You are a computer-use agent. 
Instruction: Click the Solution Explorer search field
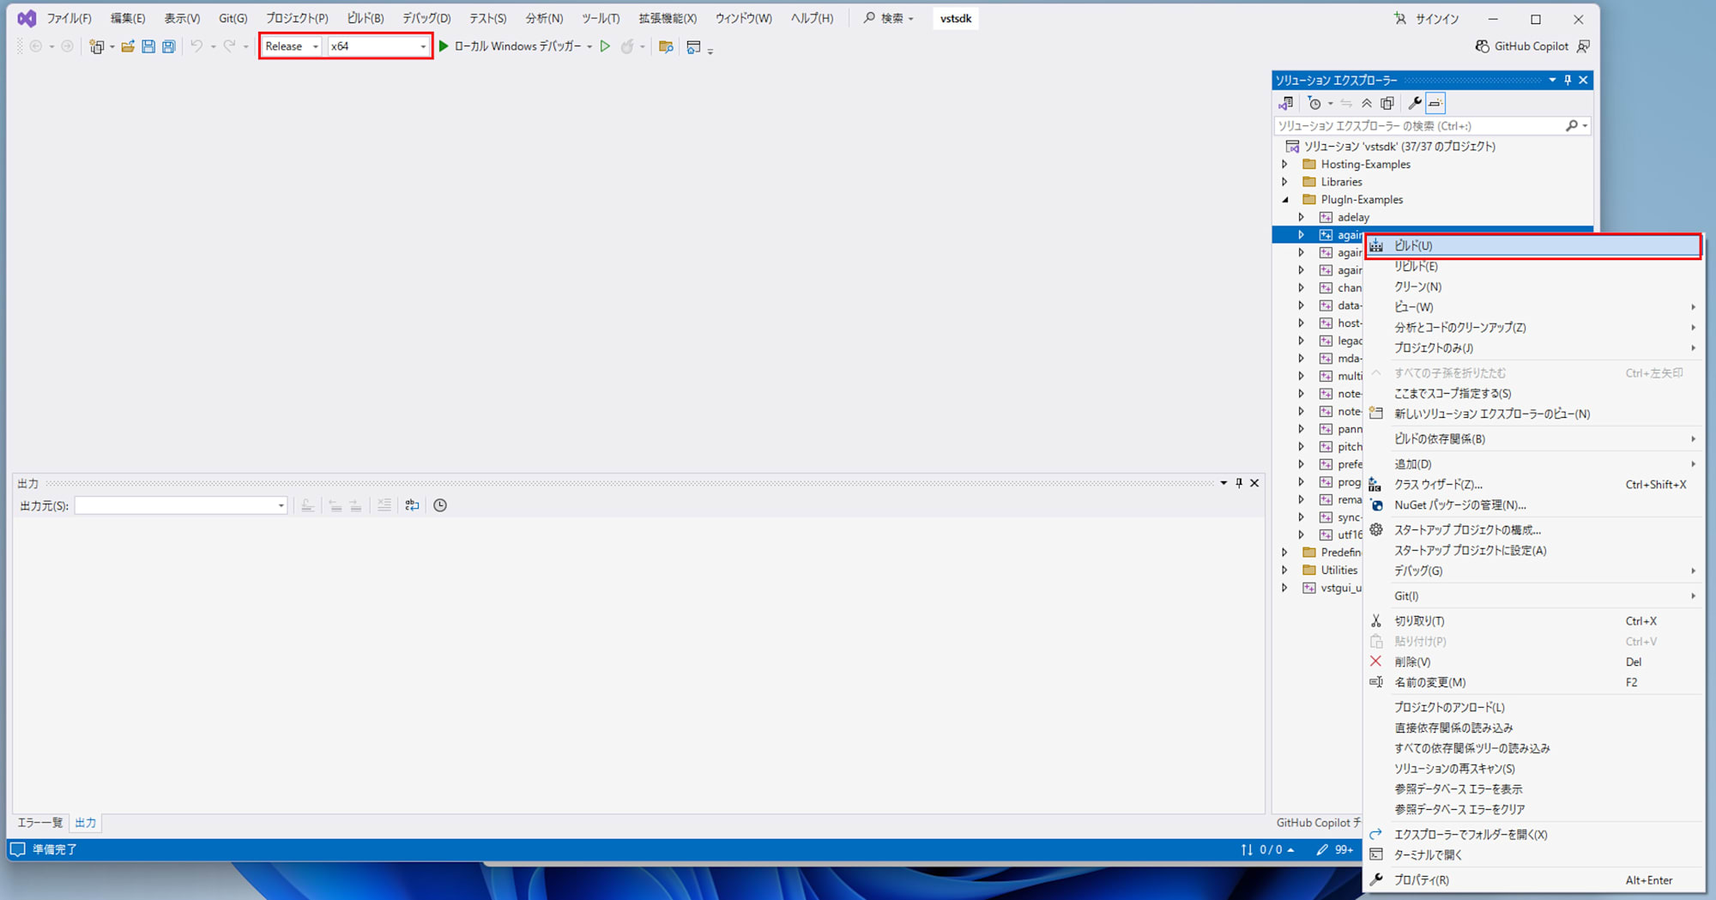coord(1420,126)
